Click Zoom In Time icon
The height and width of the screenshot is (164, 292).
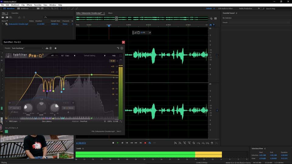pyautogui.click(x=185, y=143)
